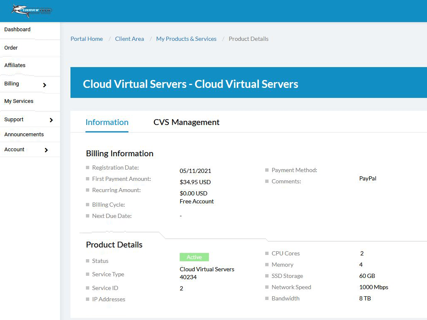Click the Support sidebar label
Viewport: 427px width, 320px height.
pos(14,120)
